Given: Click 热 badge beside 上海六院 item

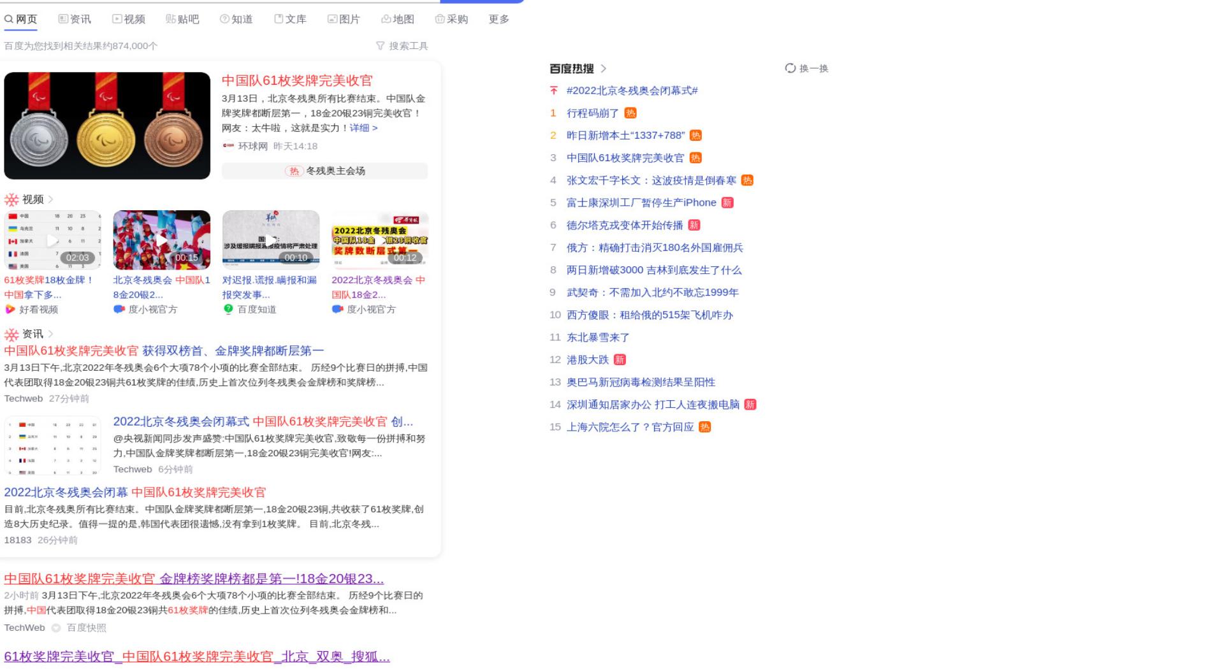Looking at the screenshot, I should (x=705, y=427).
